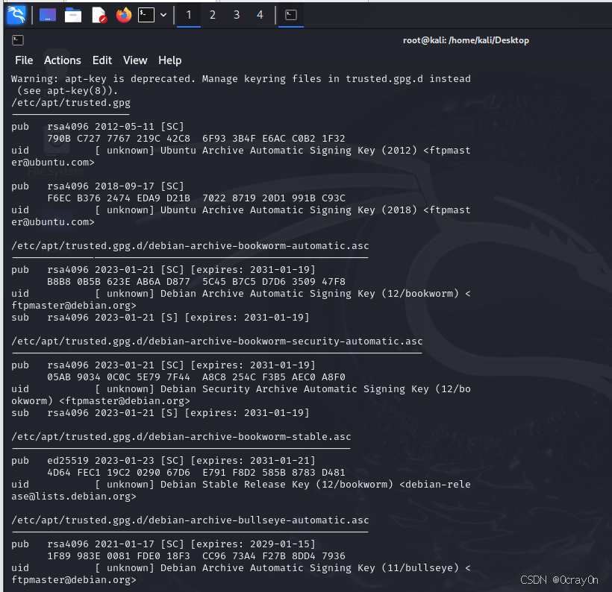Open the View menu
The width and height of the screenshot is (612, 592).
point(134,60)
